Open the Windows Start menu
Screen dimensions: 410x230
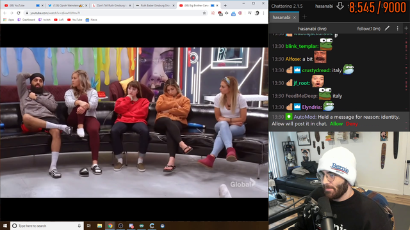pyautogui.click(x=4, y=226)
